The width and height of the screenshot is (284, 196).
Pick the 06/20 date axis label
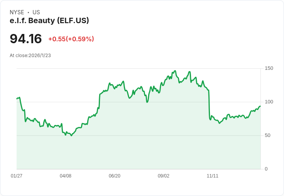[115, 176]
